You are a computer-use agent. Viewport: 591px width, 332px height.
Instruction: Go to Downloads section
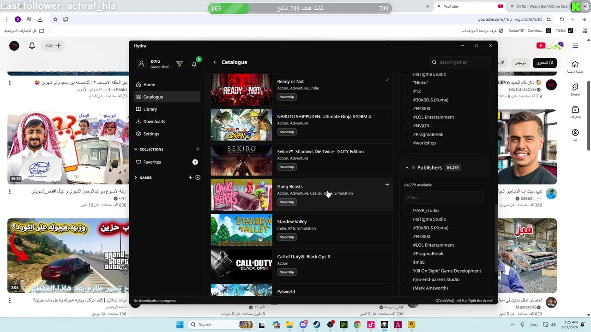point(166,121)
